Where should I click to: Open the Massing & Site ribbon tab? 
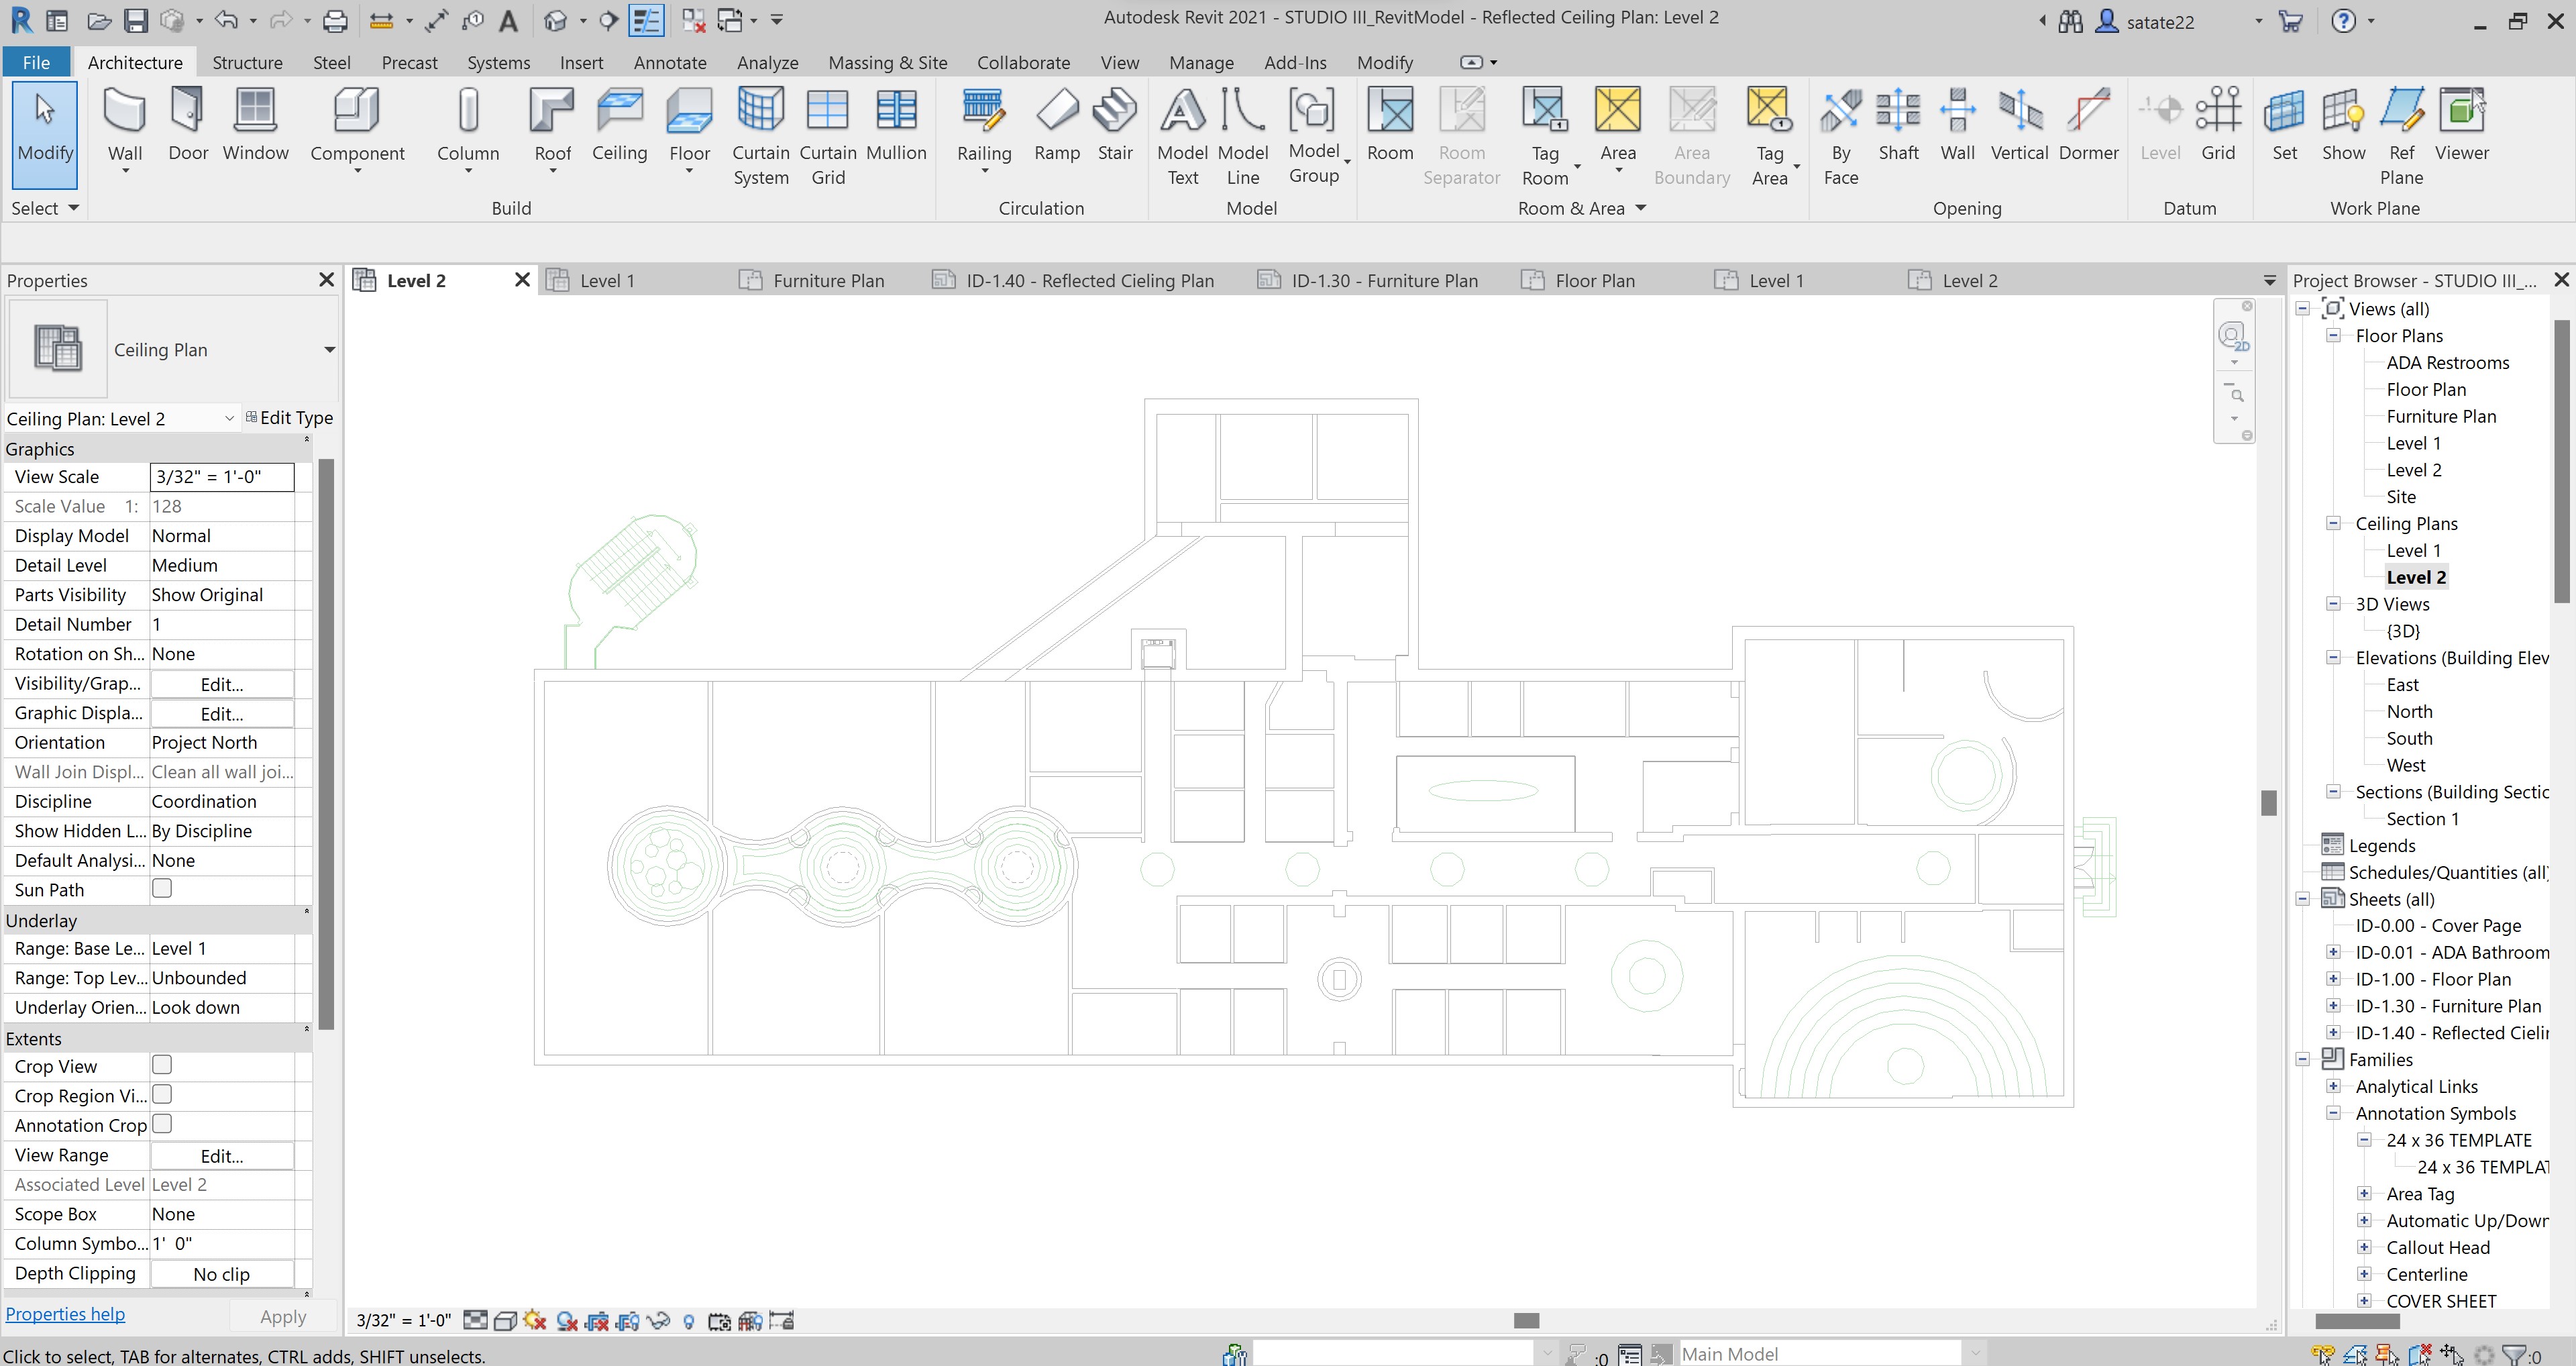[887, 62]
